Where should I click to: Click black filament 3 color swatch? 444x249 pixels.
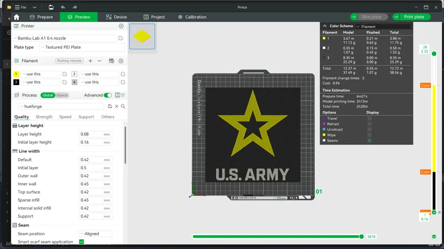pos(16,82)
